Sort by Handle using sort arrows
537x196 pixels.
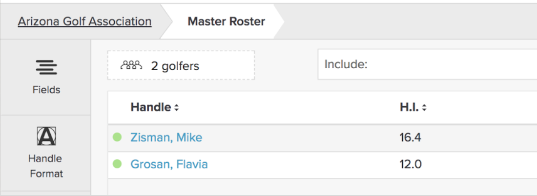coord(176,108)
